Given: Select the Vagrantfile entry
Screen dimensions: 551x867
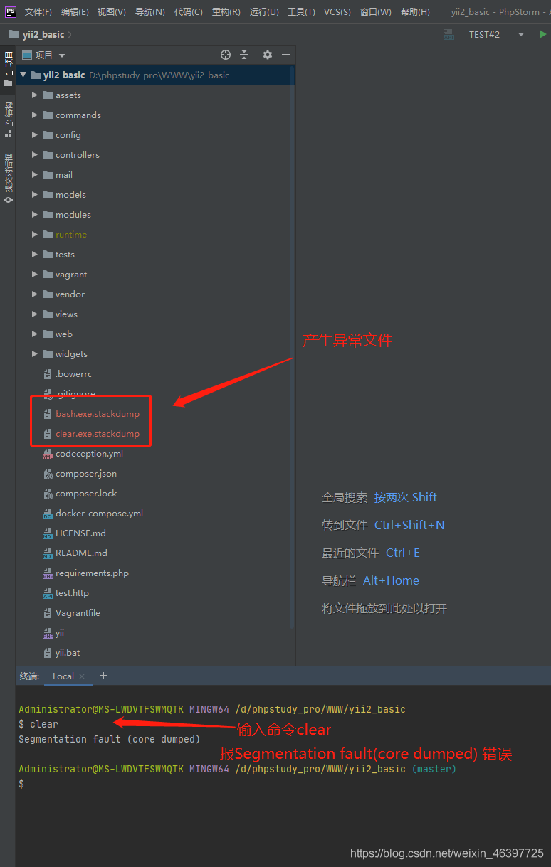Looking at the screenshot, I should 78,612.
